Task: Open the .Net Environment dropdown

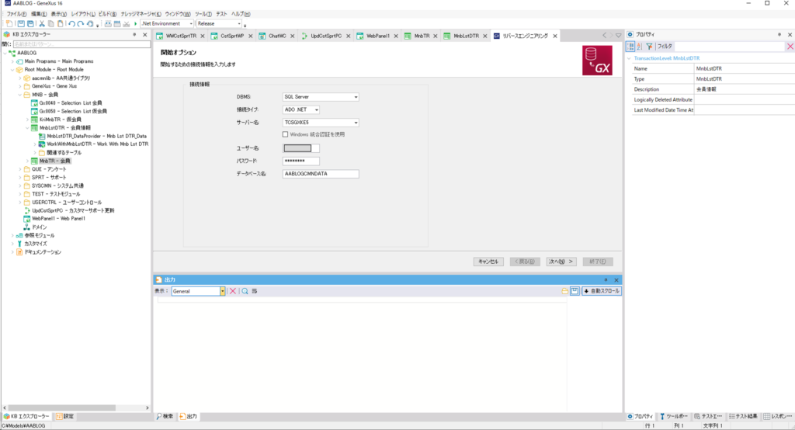Action: 191,24
